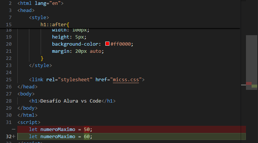Image resolution: width=258 pixels, height=143 pixels.
Task: Click the plus gutter icon on line 32
Action: pos(14,136)
